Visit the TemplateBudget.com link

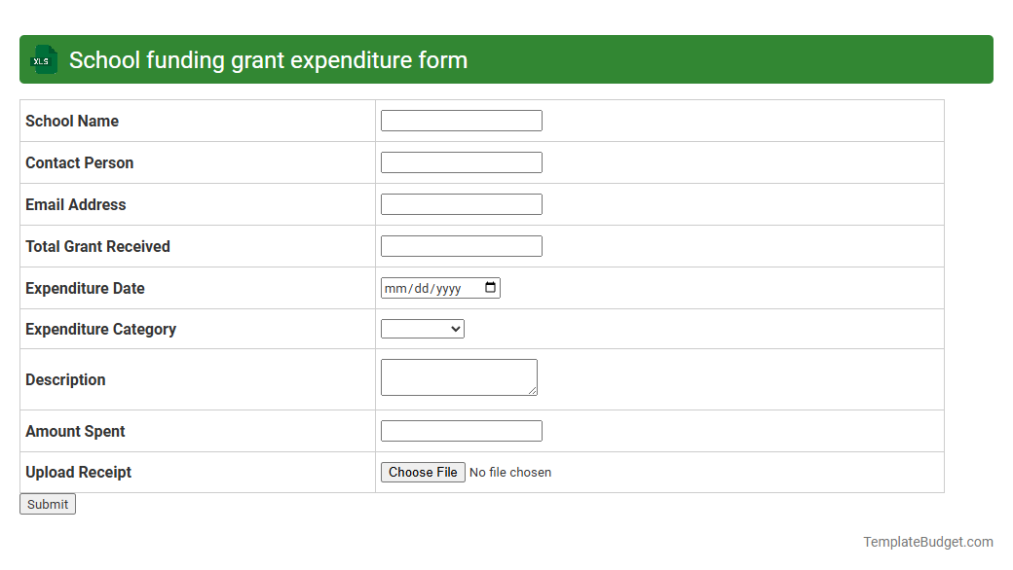pyautogui.click(x=927, y=541)
